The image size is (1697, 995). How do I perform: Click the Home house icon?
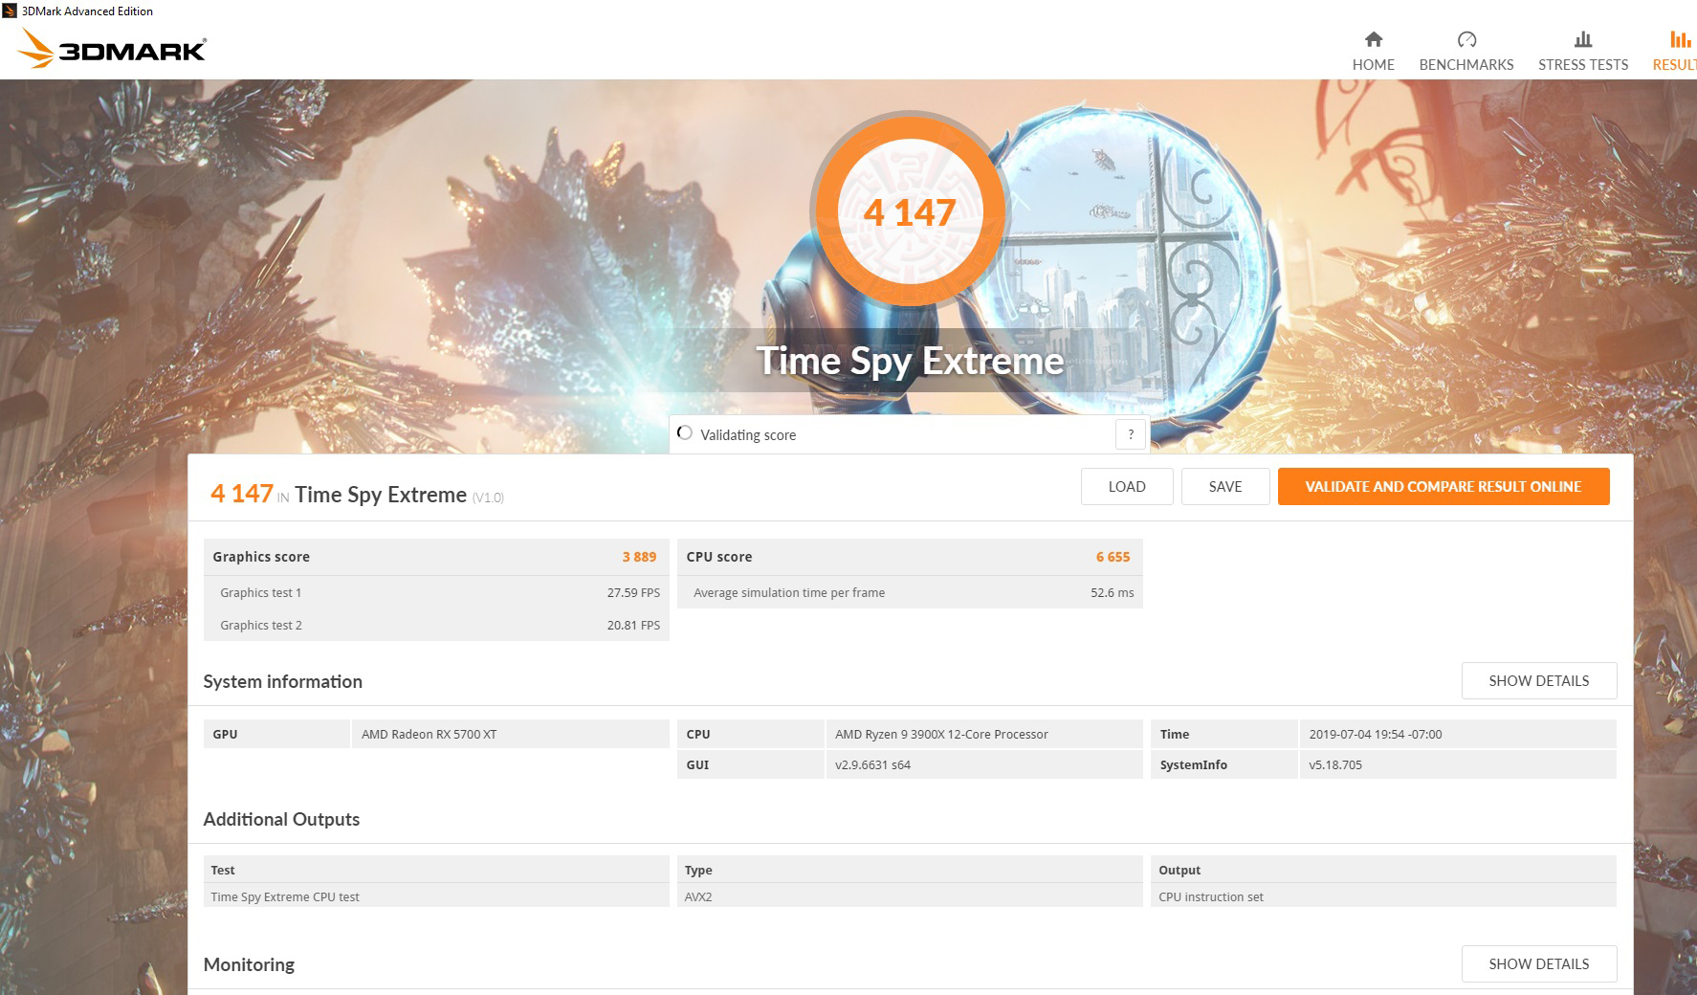coord(1373,39)
